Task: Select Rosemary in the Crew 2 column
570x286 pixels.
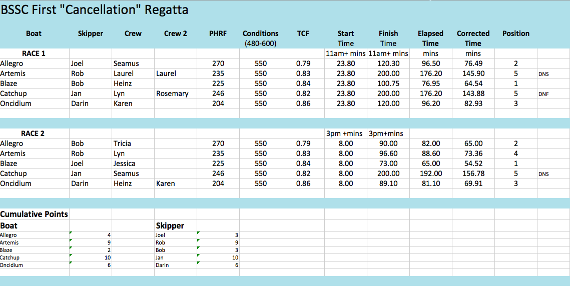Action: coord(172,93)
